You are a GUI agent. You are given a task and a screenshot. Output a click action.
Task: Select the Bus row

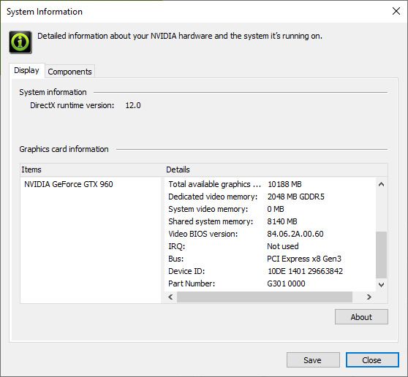point(271,259)
